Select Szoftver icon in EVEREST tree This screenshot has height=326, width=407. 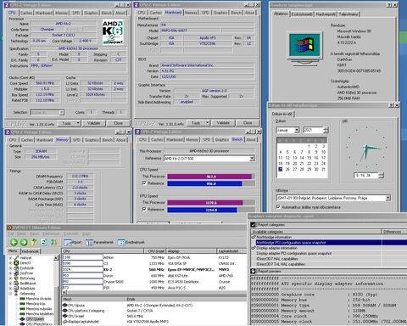(16, 273)
